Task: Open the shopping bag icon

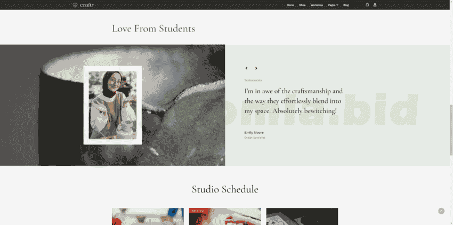Action: tap(367, 5)
